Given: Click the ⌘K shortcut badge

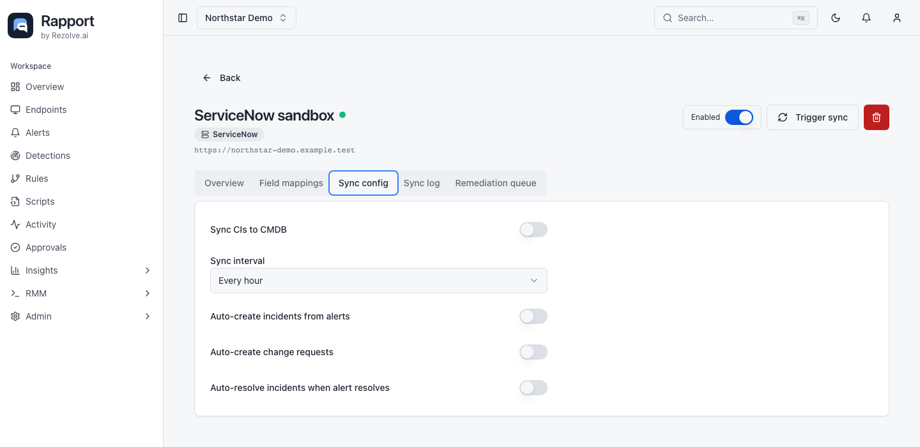Looking at the screenshot, I should [801, 18].
